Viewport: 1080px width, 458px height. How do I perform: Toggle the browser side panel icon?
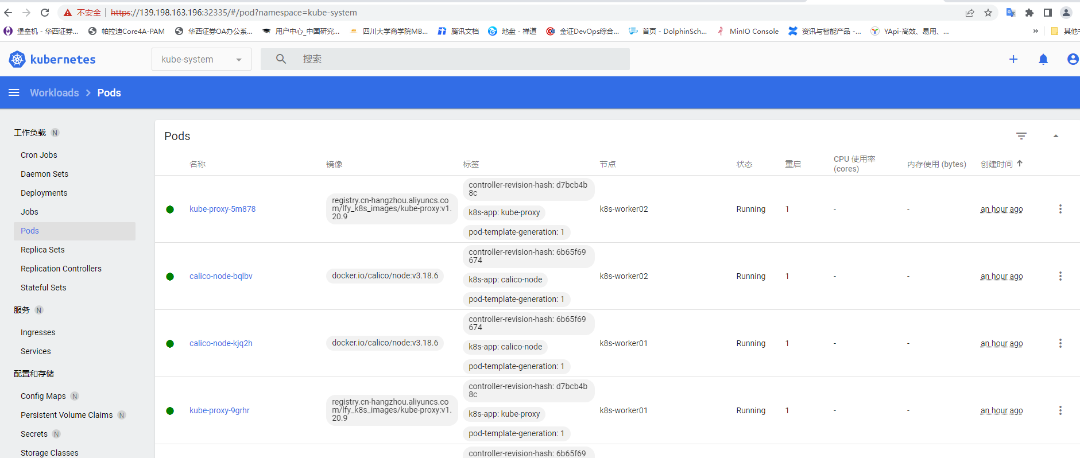tap(1048, 13)
